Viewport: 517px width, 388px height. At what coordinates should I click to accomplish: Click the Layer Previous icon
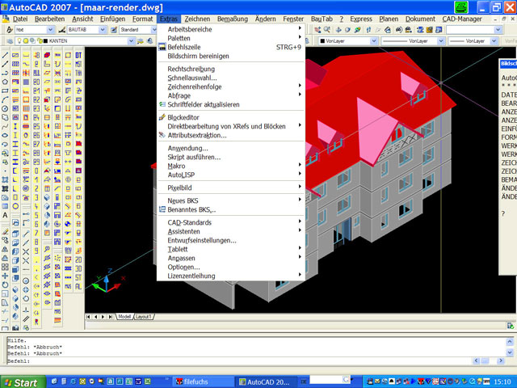[150, 41]
